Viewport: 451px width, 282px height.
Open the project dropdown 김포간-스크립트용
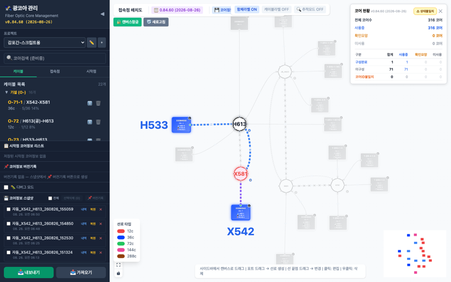point(45,42)
